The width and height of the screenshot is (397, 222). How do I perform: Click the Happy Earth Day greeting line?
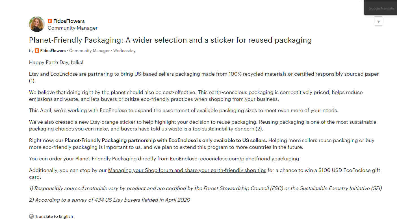point(56,62)
